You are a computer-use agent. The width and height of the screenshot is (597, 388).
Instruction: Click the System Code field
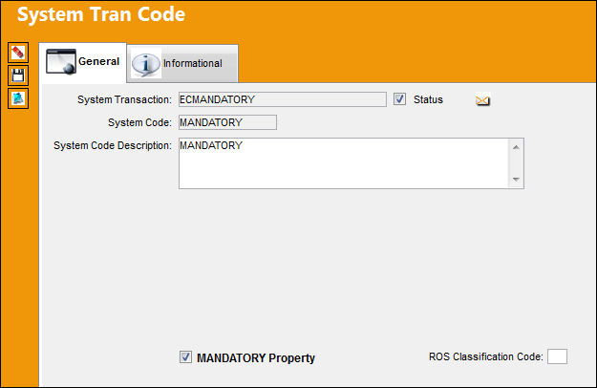[x=227, y=122]
